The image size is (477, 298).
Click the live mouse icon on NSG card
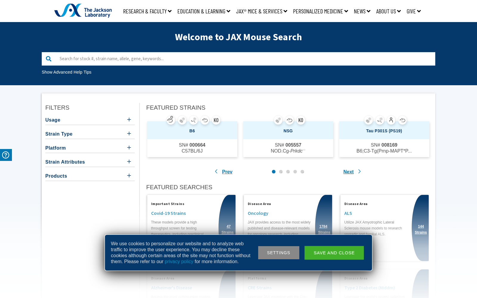coord(289,120)
